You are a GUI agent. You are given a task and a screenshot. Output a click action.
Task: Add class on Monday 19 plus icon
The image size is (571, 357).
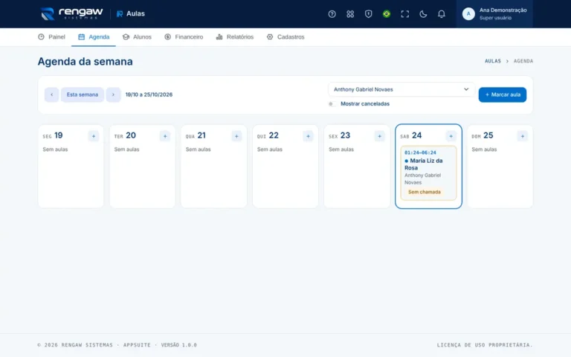(x=94, y=136)
